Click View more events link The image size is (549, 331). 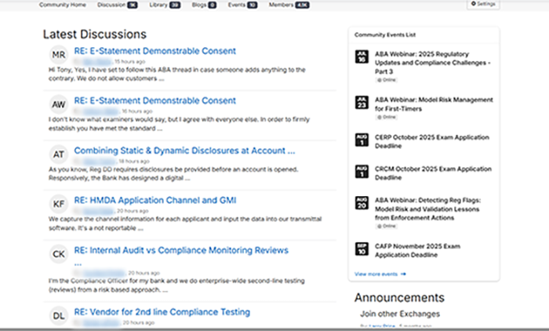click(380, 274)
